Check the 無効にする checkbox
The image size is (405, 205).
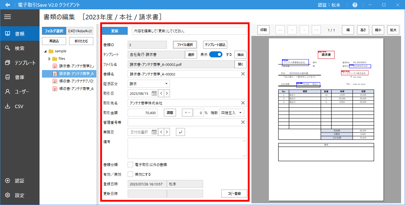(130, 174)
